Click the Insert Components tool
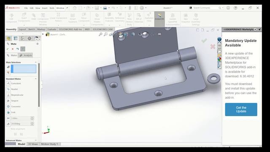 (24, 17)
